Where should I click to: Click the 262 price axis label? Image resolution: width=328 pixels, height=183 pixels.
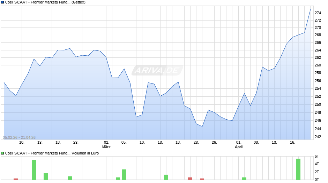pyautogui.click(x=318, y=58)
